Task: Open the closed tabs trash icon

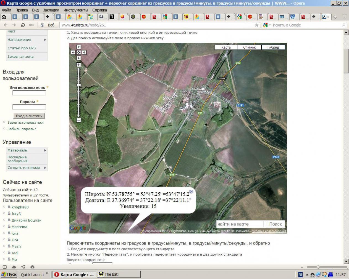Action: [344, 17]
